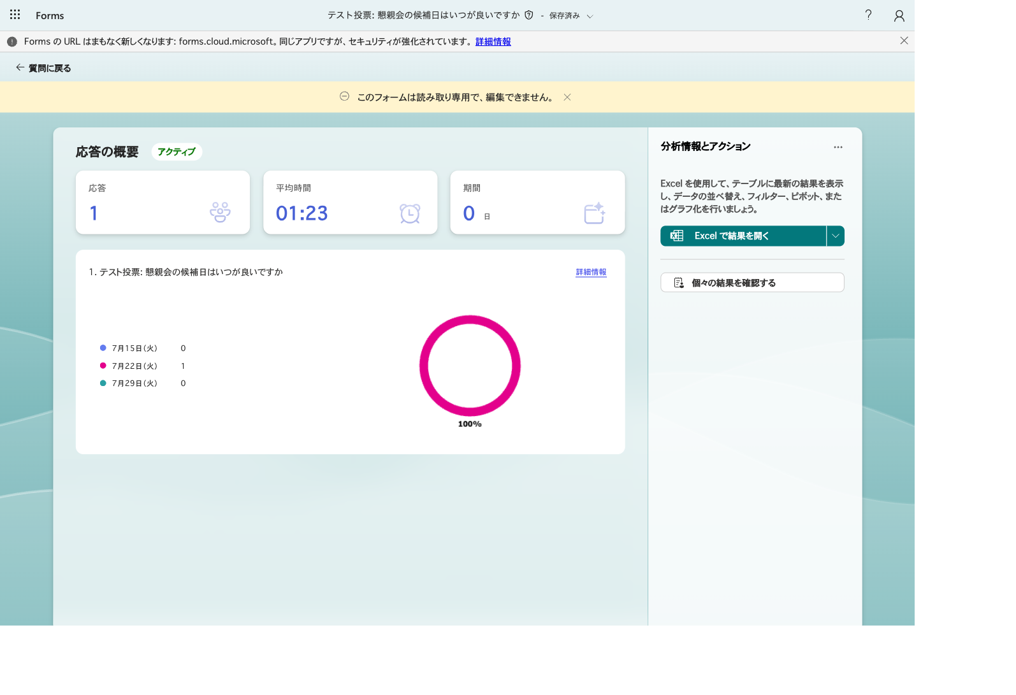Click the respondents people icon
The image size is (1016, 695).
pyautogui.click(x=220, y=212)
